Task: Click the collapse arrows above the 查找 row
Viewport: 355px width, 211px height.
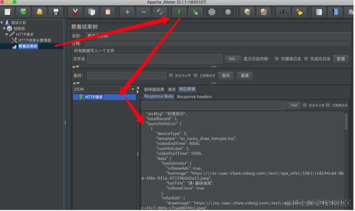Action: 76,67
